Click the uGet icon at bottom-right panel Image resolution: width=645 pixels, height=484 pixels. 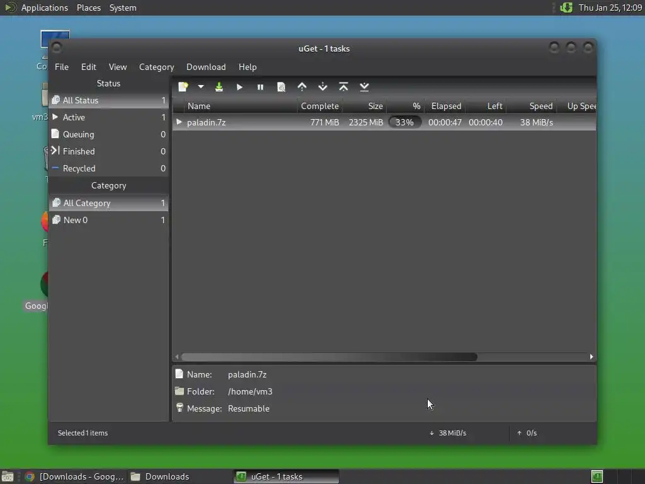click(597, 476)
